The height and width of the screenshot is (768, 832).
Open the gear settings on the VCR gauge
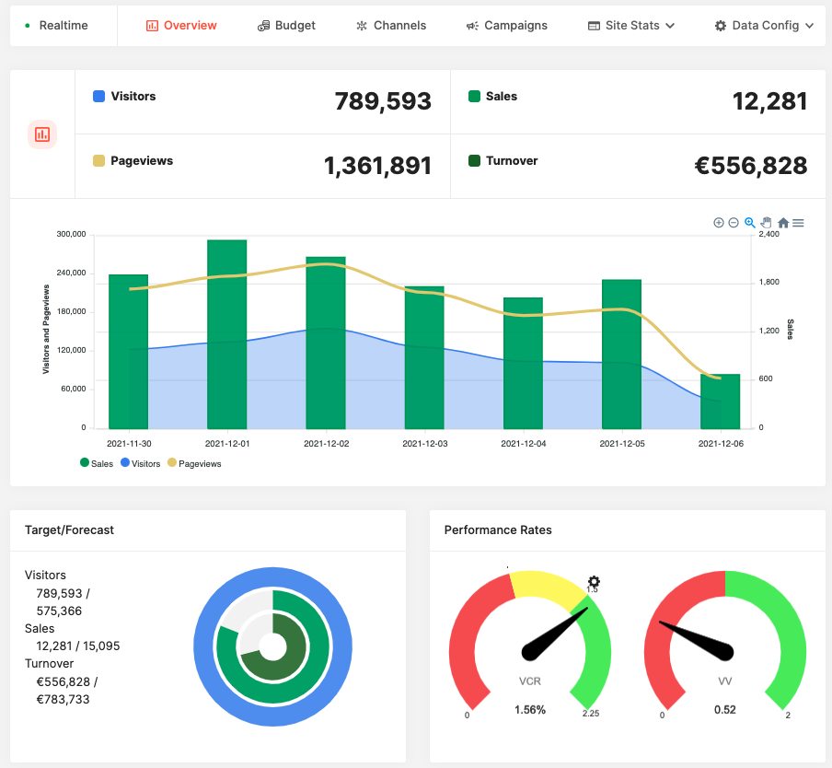[x=594, y=582]
